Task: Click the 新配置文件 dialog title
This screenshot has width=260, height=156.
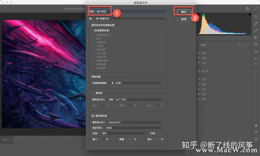Action: [x=140, y=3]
